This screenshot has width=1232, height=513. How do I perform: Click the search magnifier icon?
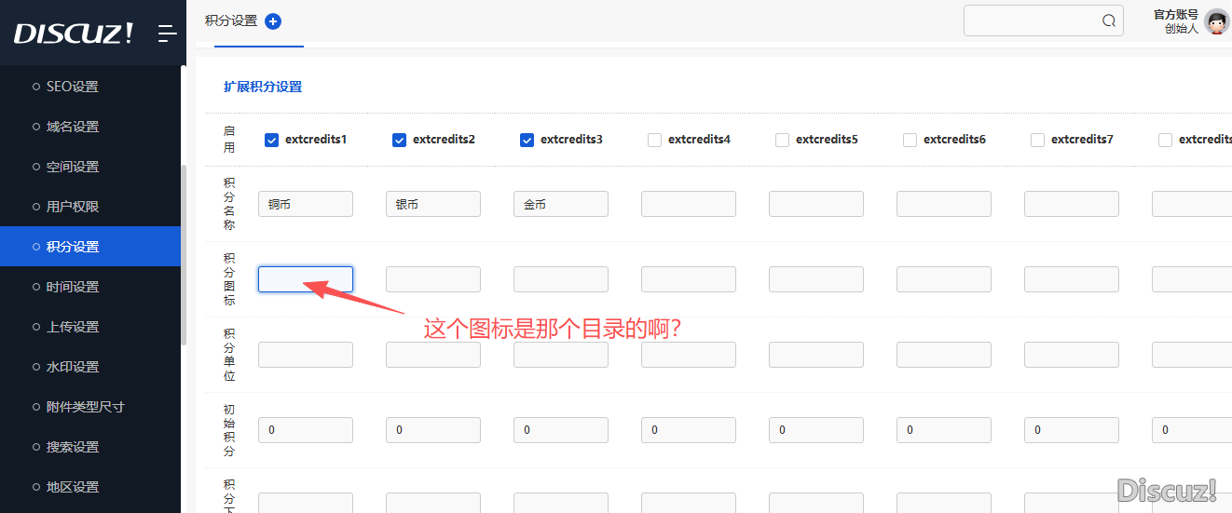[x=1109, y=21]
